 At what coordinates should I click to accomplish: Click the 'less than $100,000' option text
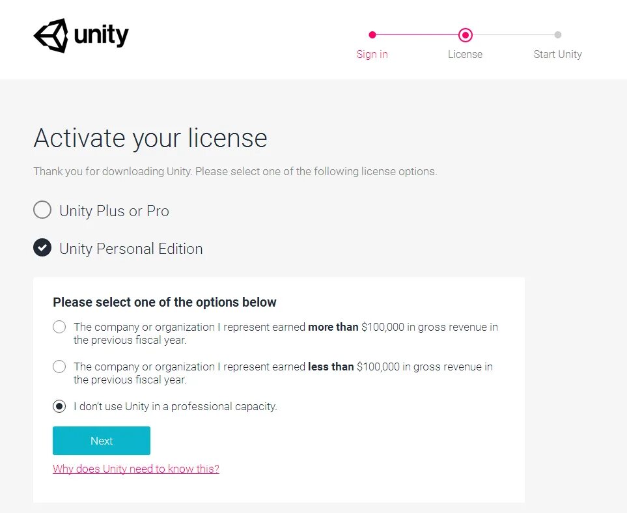point(283,372)
